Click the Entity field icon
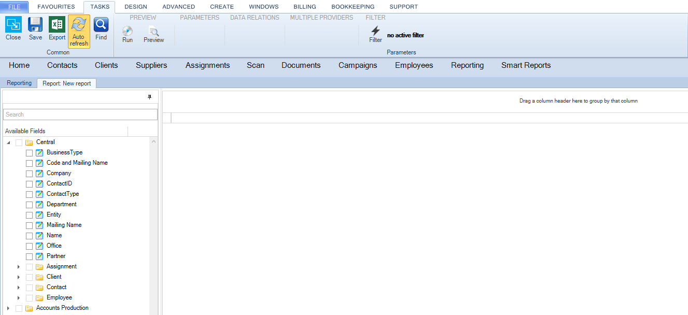The width and height of the screenshot is (688, 315). [x=39, y=214]
